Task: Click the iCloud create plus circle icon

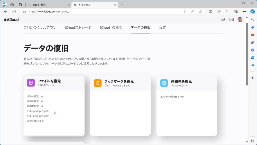Action: [x=223, y=19]
